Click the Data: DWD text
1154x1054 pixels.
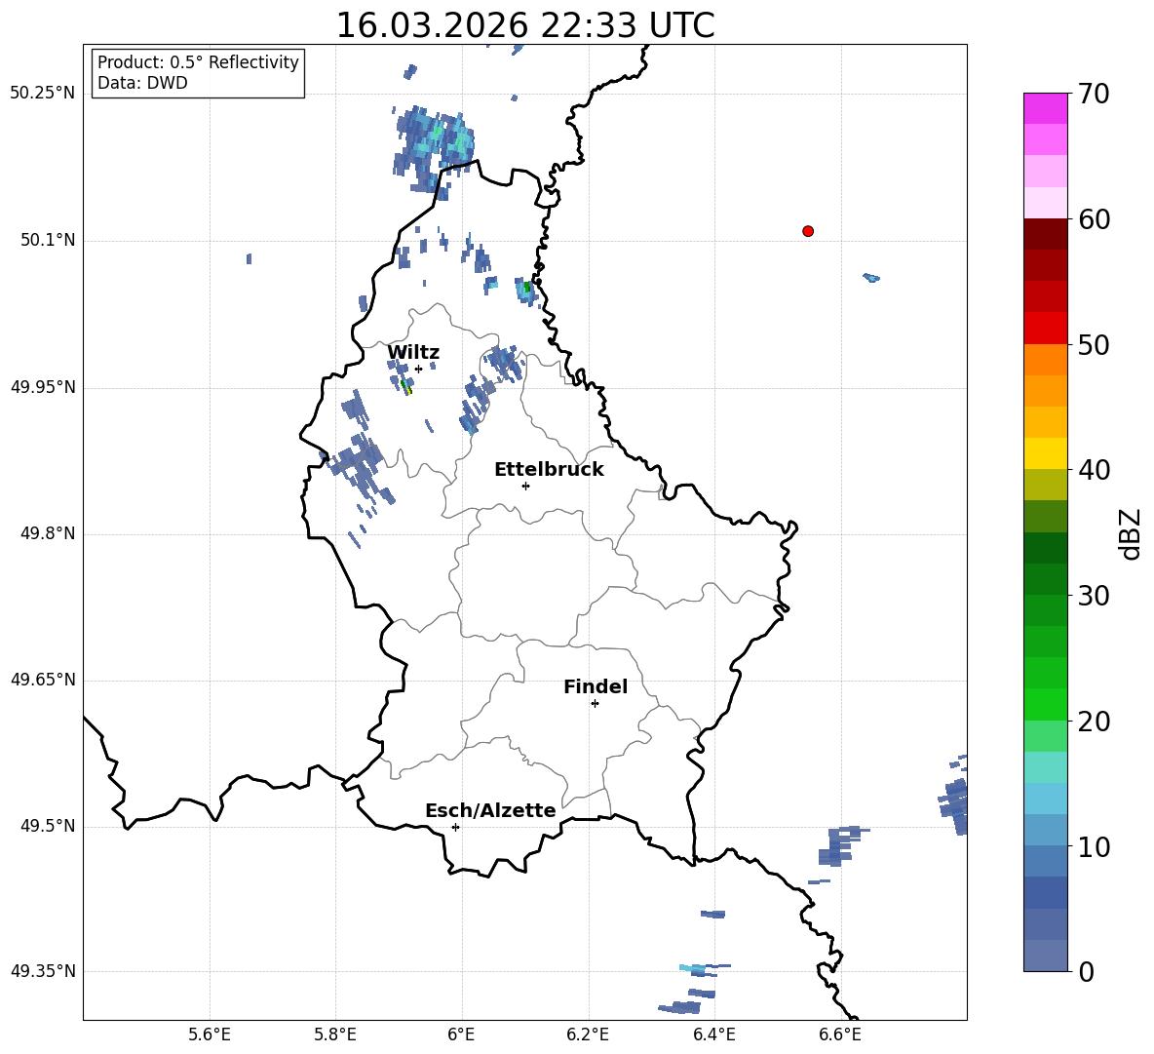[142, 83]
